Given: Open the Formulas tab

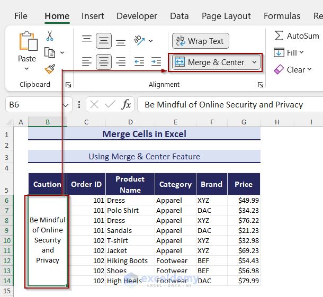Looking at the screenshot, I should pyautogui.click(x=282, y=16).
